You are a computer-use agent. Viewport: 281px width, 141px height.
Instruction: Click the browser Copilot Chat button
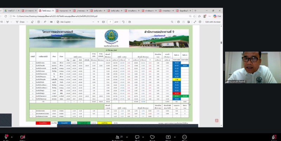point(217,16)
